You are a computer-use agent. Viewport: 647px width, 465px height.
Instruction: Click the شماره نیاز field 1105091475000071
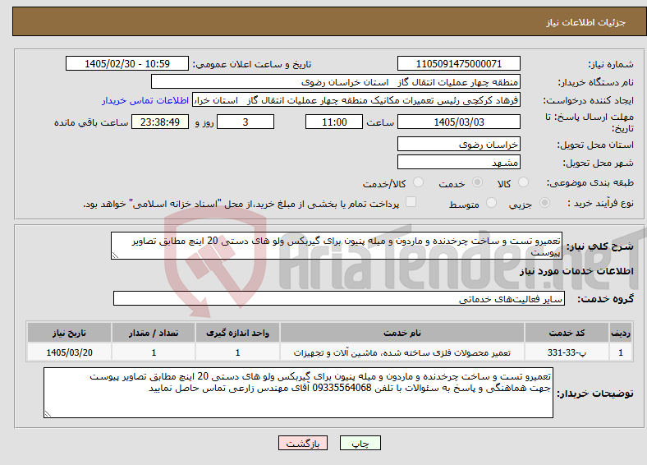pyautogui.click(x=458, y=63)
